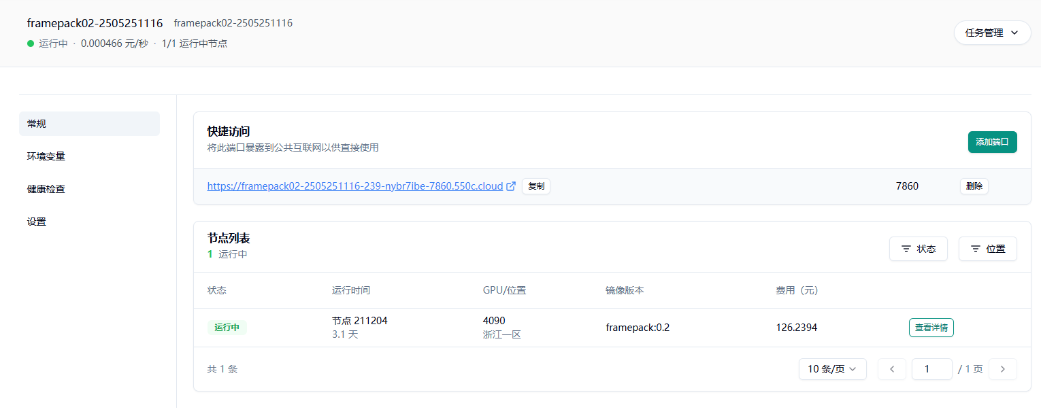Click the filter icon in the 状态 button
The image size is (1041, 418).
[906, 249]
